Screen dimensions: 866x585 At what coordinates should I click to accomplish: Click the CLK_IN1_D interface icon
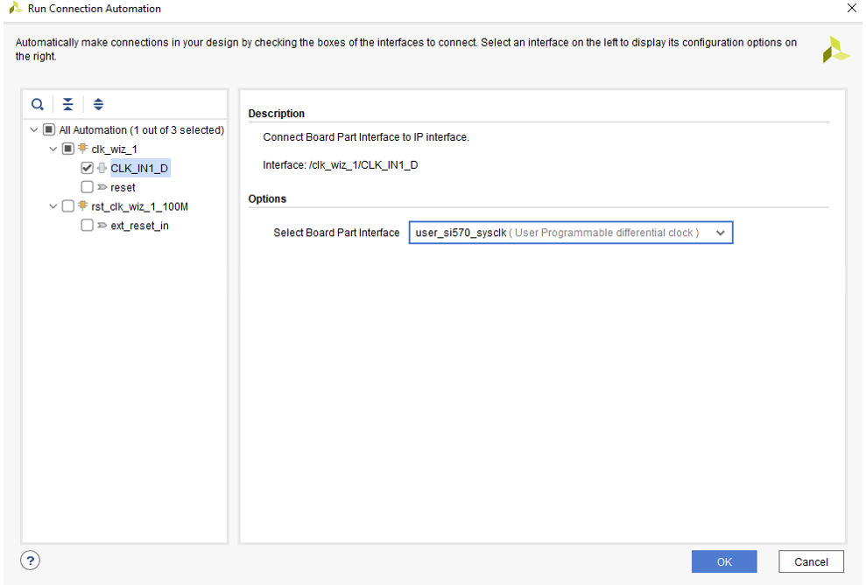click(102, 168)
